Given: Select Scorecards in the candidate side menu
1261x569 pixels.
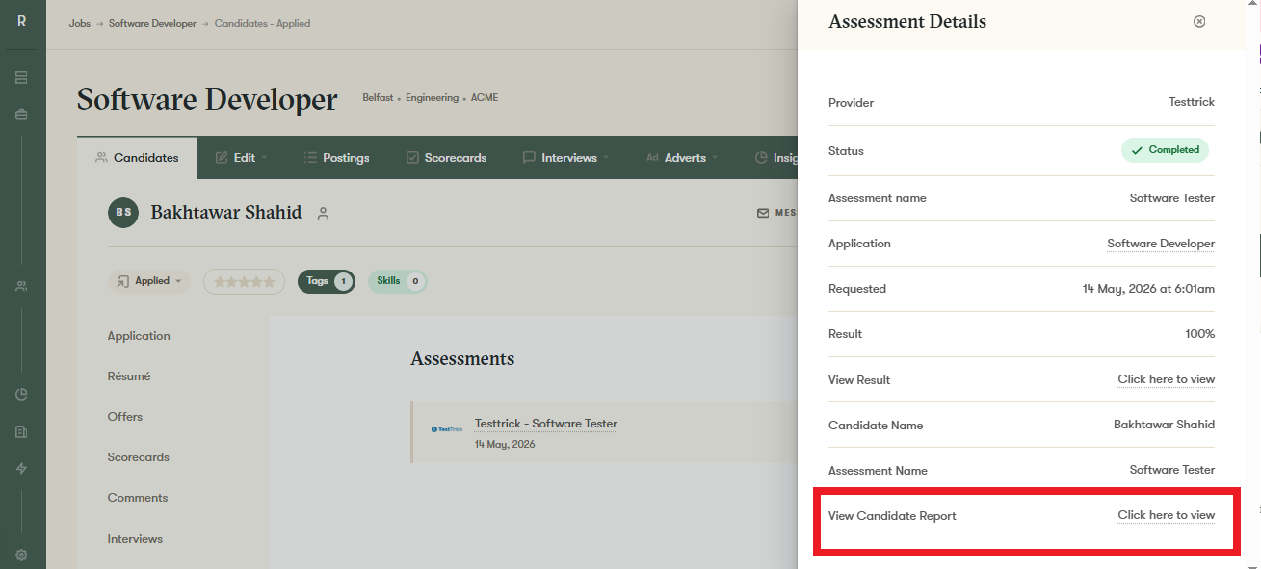Looking at the screenshot, I should tap(139, 457).
